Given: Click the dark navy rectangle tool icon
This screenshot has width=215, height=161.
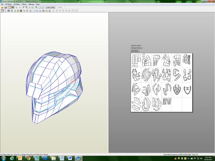Looking at the screenshot, I should pyautogui.click(x=21, y=10).
